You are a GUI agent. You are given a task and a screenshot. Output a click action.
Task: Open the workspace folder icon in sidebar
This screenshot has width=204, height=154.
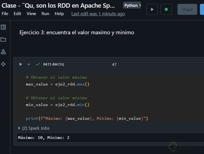[3, 39]
